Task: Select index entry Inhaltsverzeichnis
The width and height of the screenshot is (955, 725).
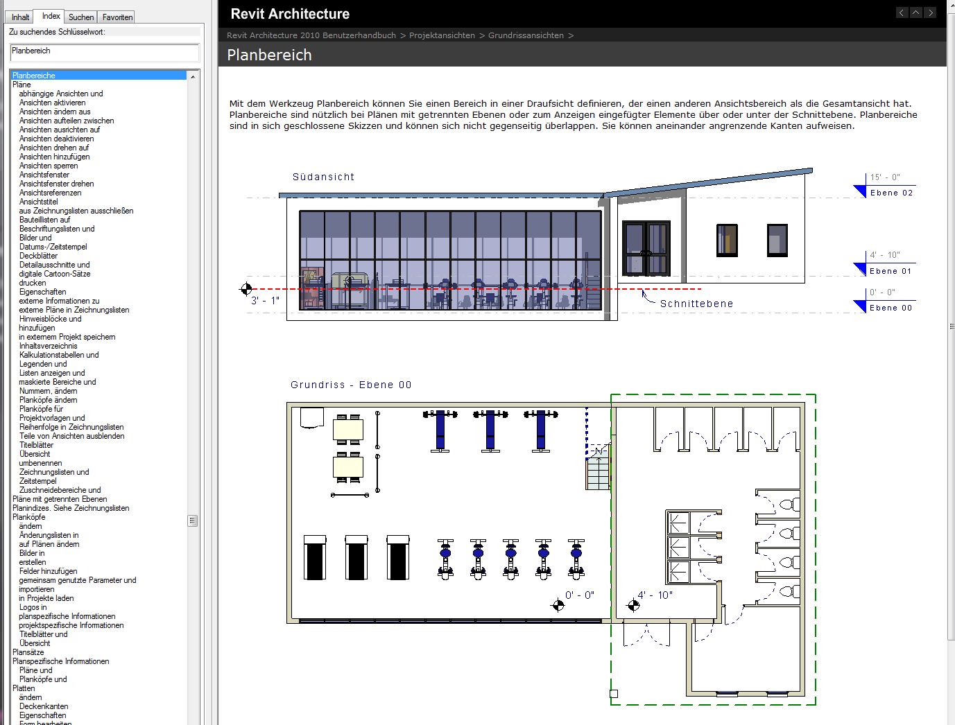Action: (x=48, y=346)
